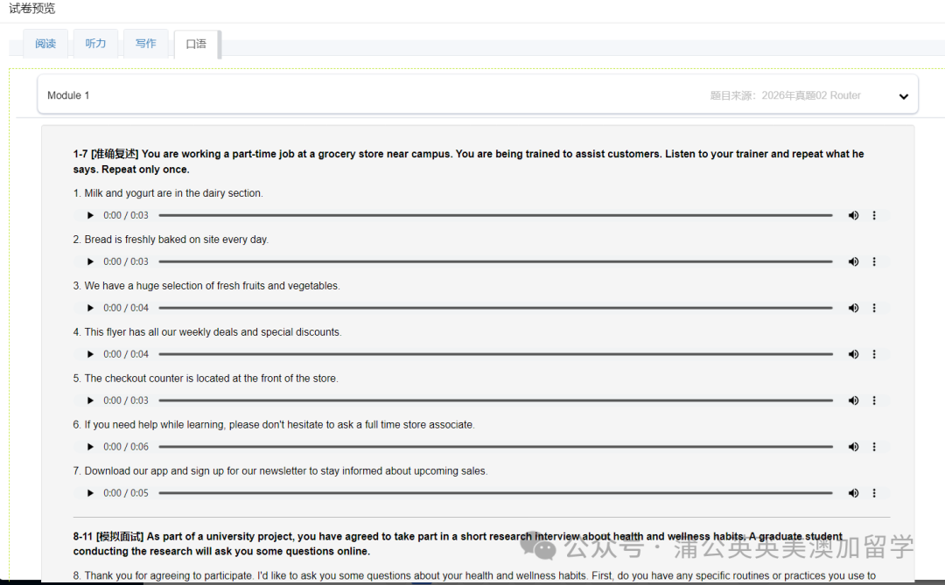Play audio for the weekly deals flyer sentence
Image resolution: width=945 pixels, height=585 pixels.
[x=89, y=354]
